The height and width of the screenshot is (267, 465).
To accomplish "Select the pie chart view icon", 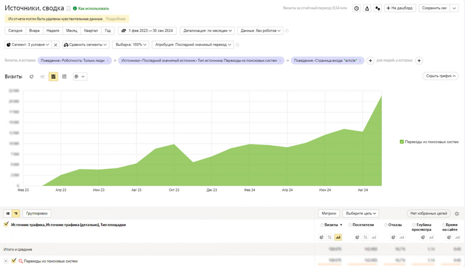I will tap(31, 76).
